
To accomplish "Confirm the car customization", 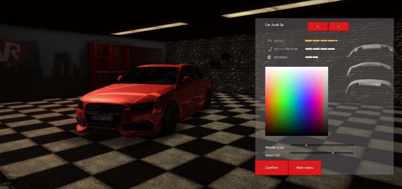I will pos(271,168).
